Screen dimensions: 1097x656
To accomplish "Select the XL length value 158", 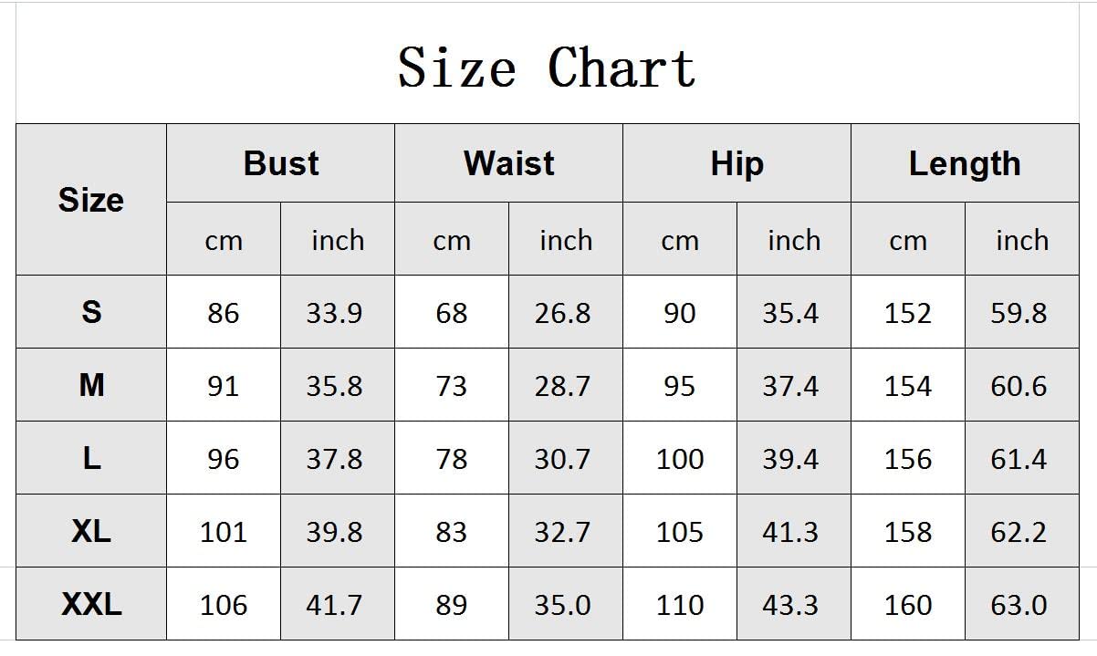I will coord(908,532).
